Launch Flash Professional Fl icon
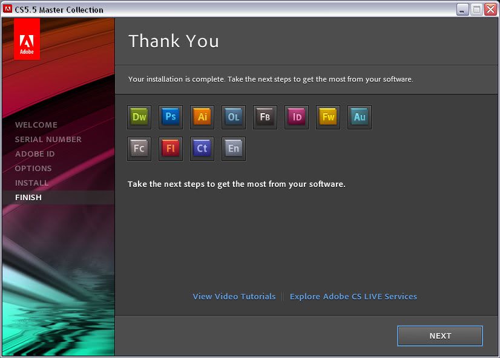The height and width of the screenshot is (358, 500). [x=171, y=148]
